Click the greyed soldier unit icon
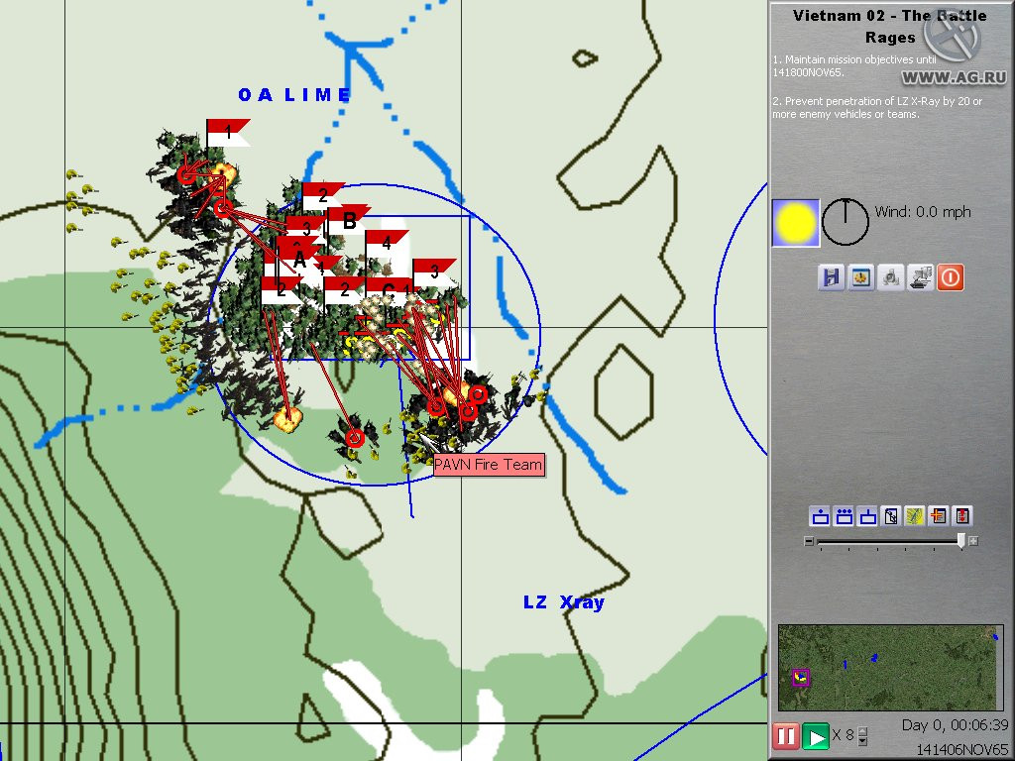 pyautogui.click(x=891, y=277)
